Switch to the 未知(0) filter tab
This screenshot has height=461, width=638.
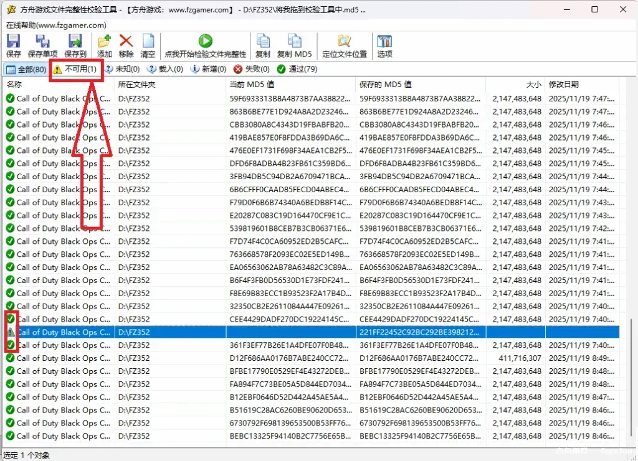point(123,69)
